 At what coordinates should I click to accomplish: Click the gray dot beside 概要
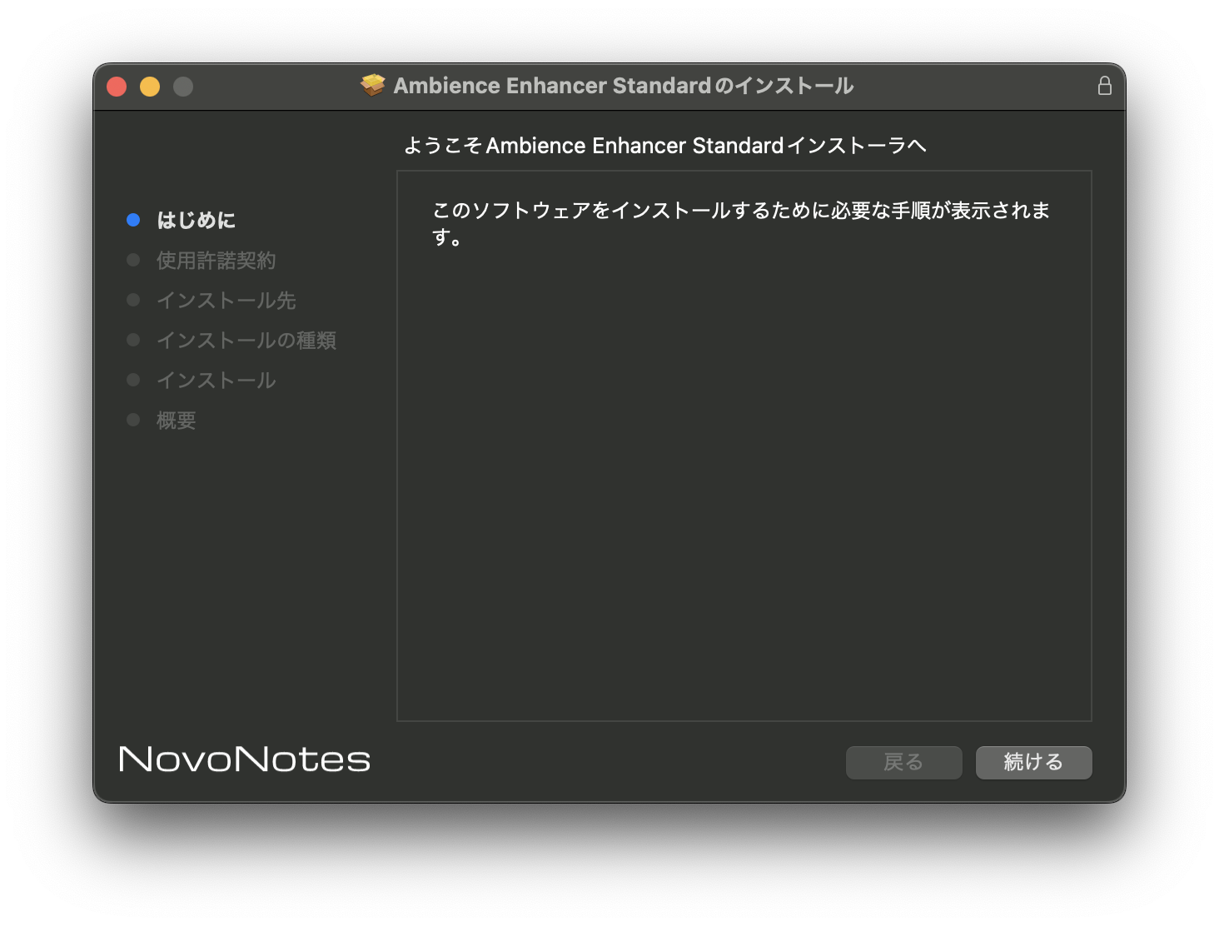pyautogui.click(x=133, y=419)
